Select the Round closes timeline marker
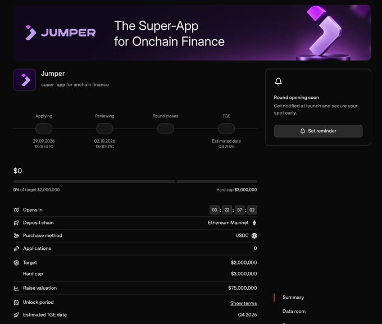Screen dimensions: 382x324 click(x=165, y=129)
